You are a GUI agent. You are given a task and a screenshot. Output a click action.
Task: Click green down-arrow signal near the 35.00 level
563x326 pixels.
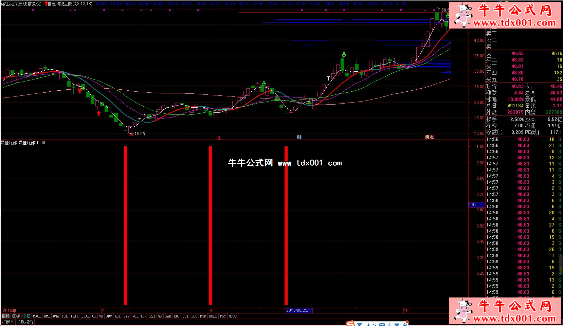click(x=344, y=55)
